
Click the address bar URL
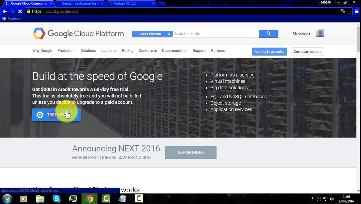pyautogui.click(x=55, y=11)
